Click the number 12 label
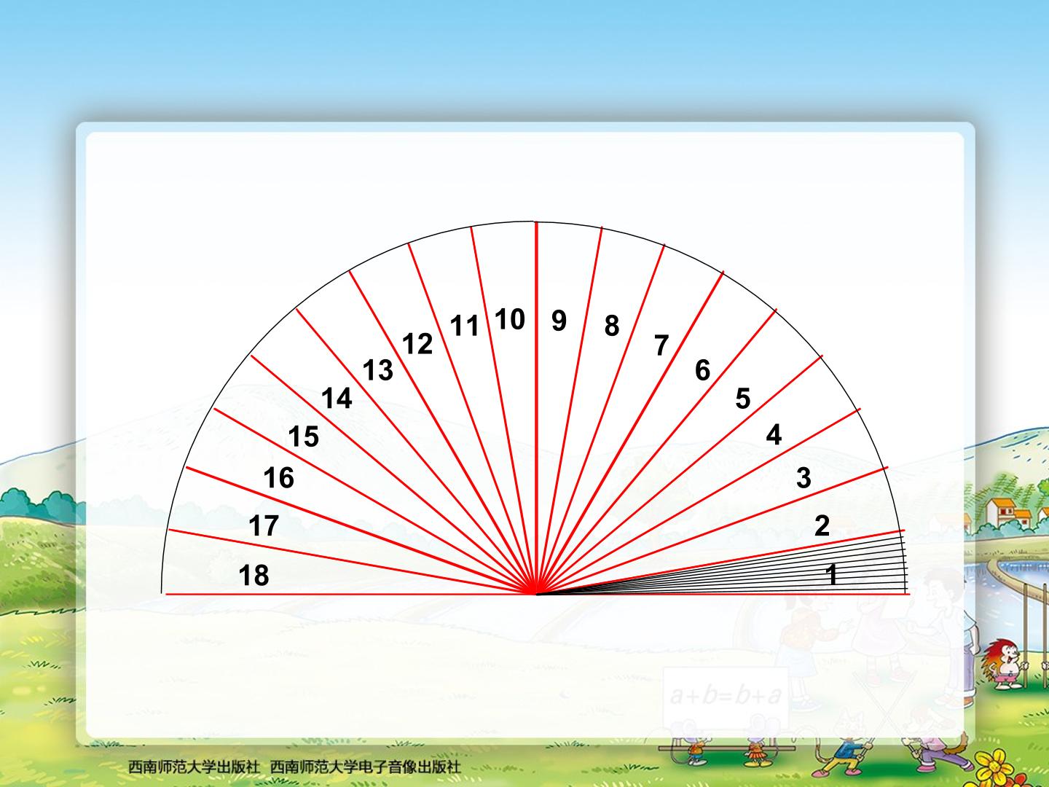The width and height of the screenshot is (1049, 787). [x=417, y=343]
